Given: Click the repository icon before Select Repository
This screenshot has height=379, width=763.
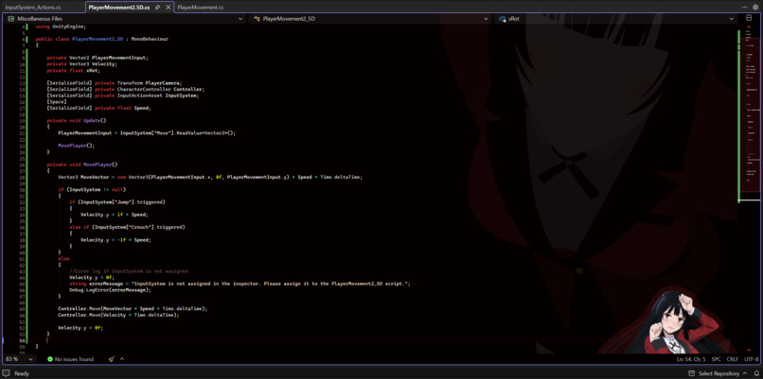Looking at the screenshot, I should (692, 373).
